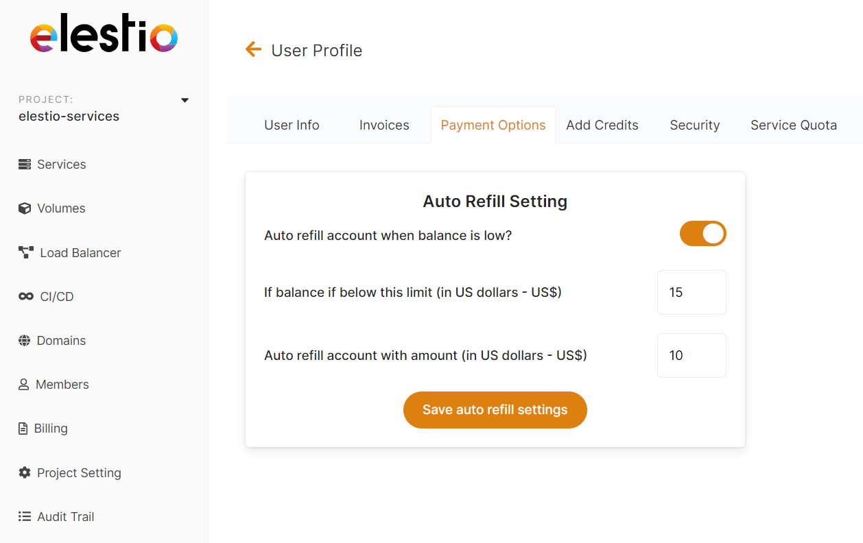
Task: Click the Project Setting gear icon
Action: click(x=25, y=473)
